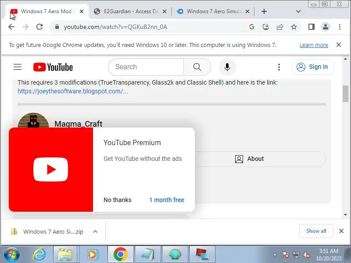Click the shell icon in taskbar

point(175,255)
